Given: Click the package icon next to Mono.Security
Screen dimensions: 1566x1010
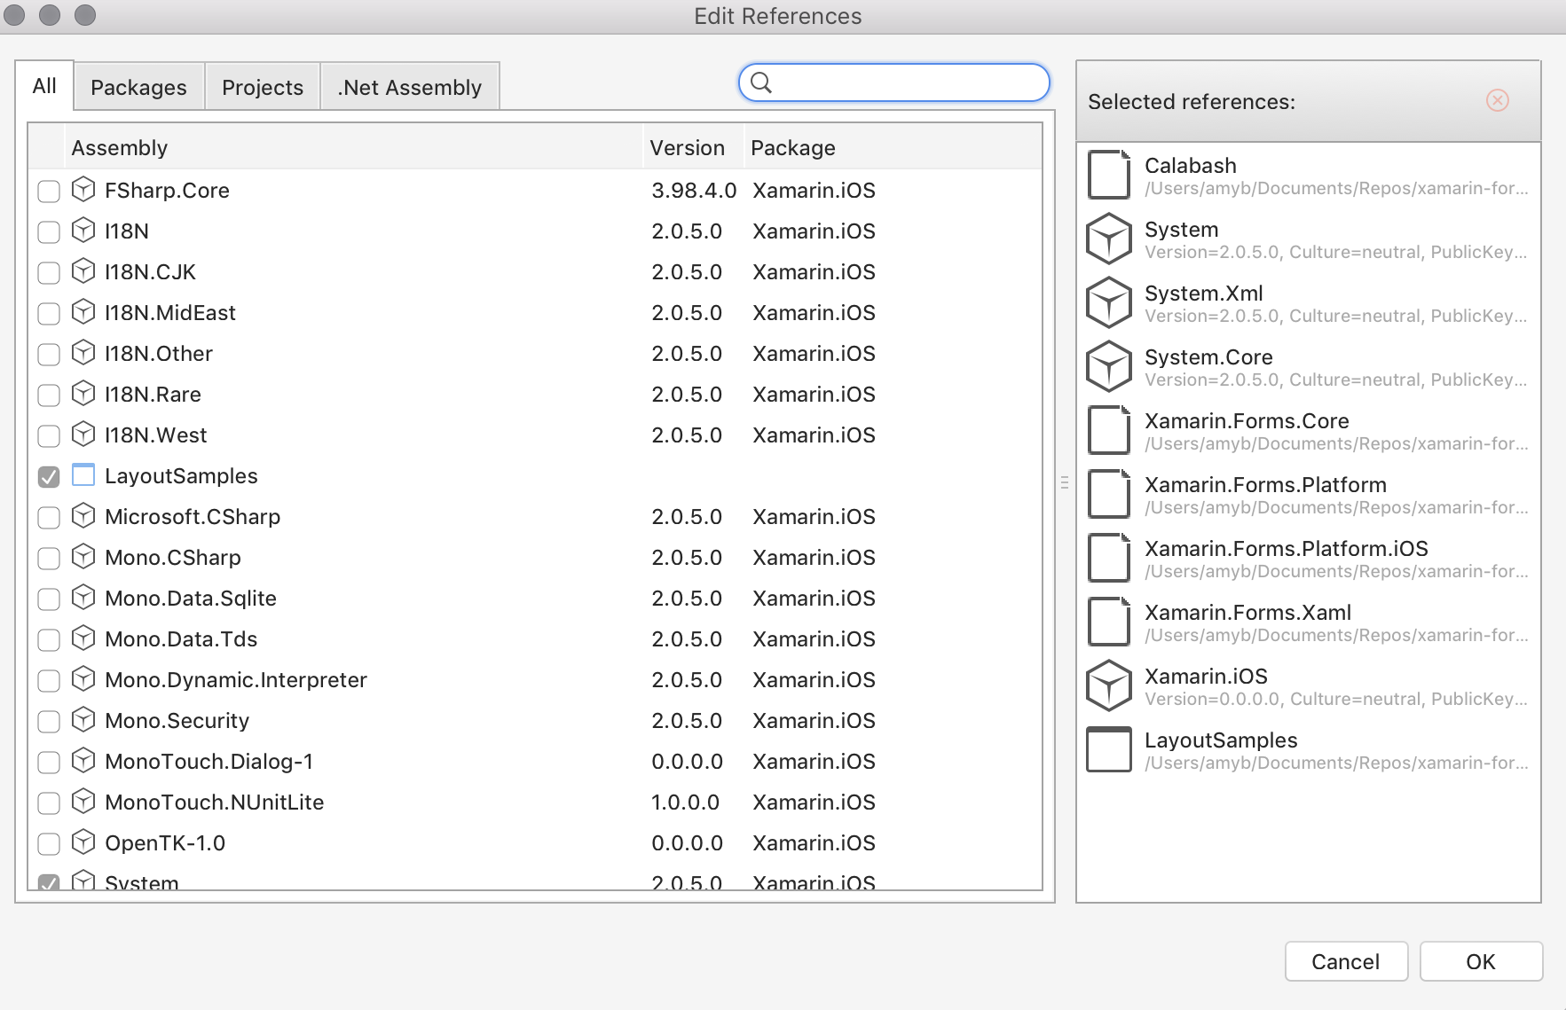Looking at the screenshot, I should [83, 720].
